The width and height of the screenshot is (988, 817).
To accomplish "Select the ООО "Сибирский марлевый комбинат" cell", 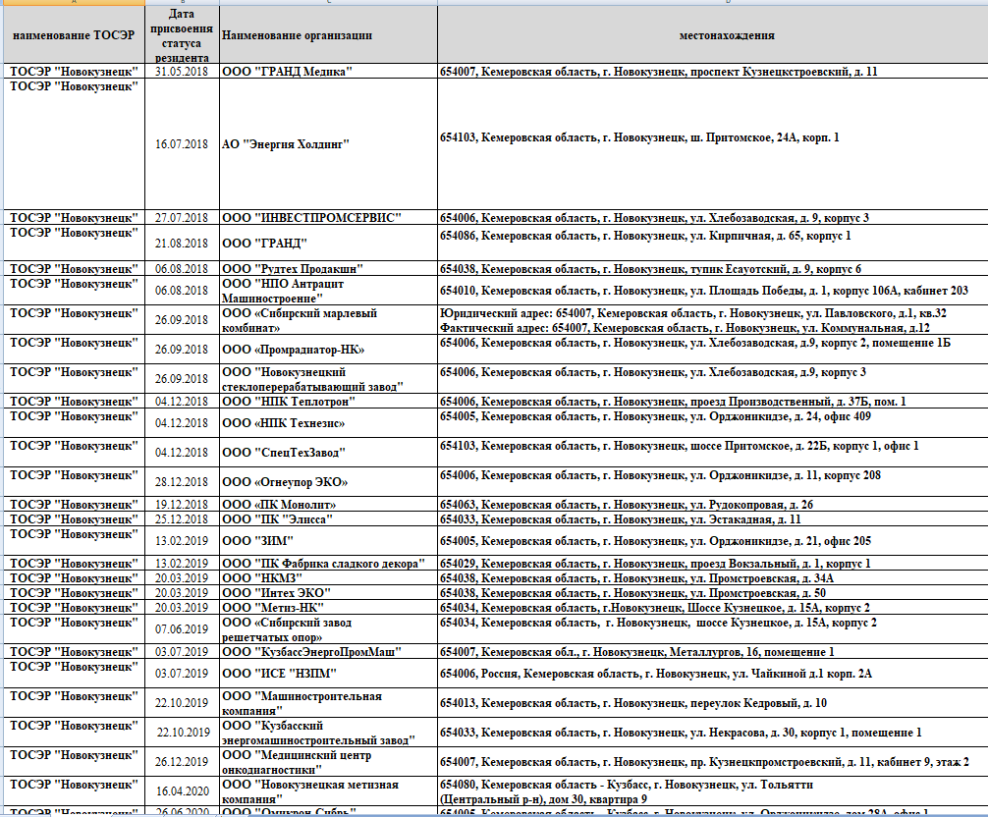I will (x=328, y=320).
